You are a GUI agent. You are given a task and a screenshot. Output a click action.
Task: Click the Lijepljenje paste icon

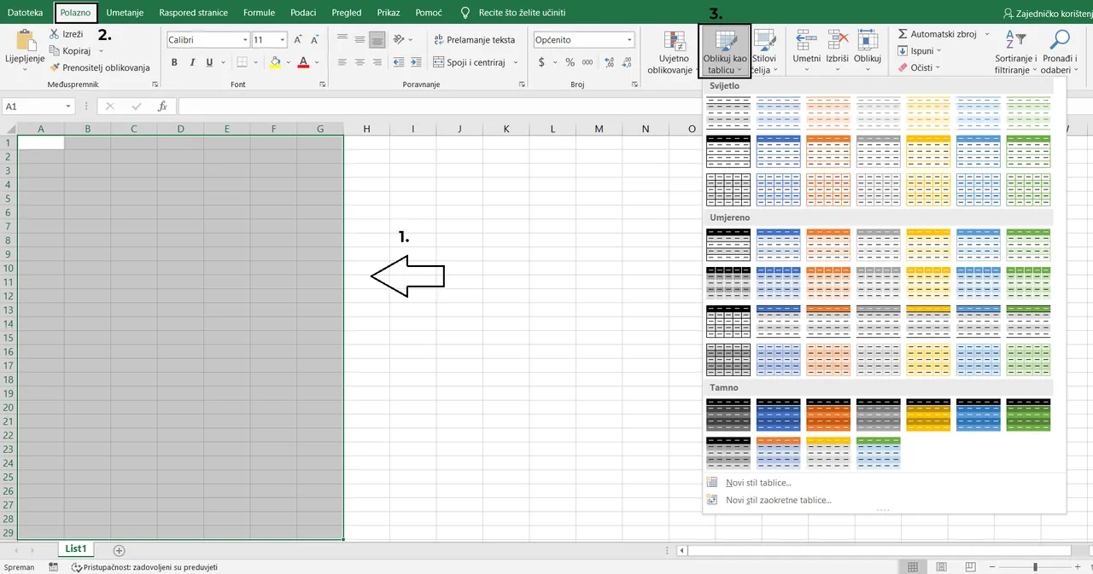[25, 42]
